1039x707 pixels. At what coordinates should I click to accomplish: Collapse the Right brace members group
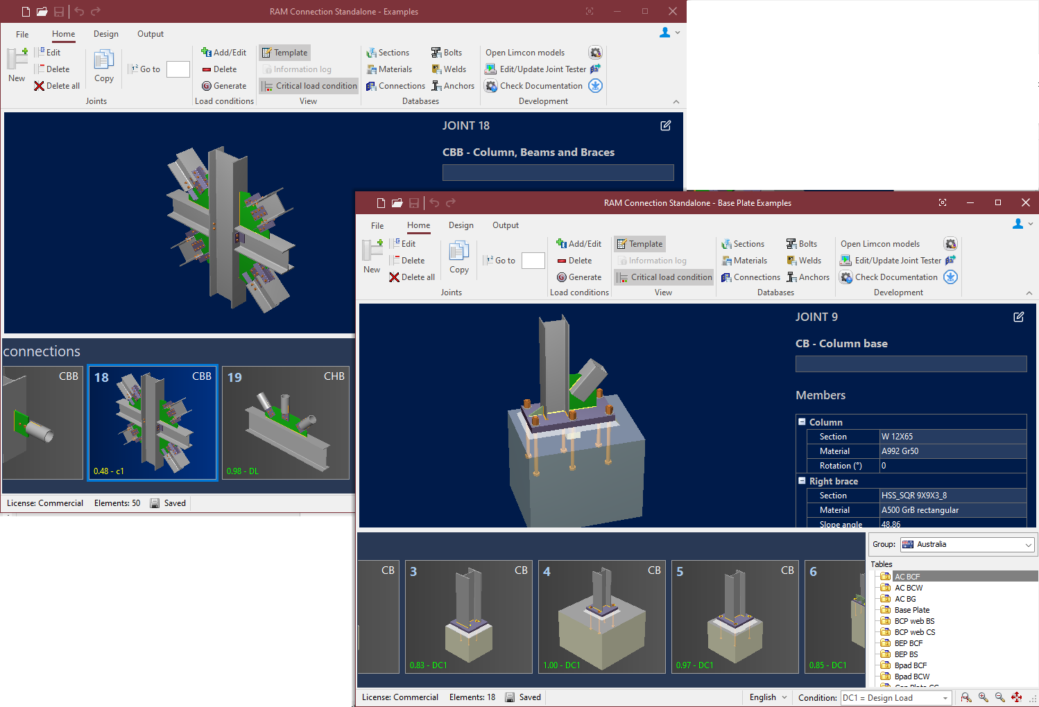click(x=802, y=480)
